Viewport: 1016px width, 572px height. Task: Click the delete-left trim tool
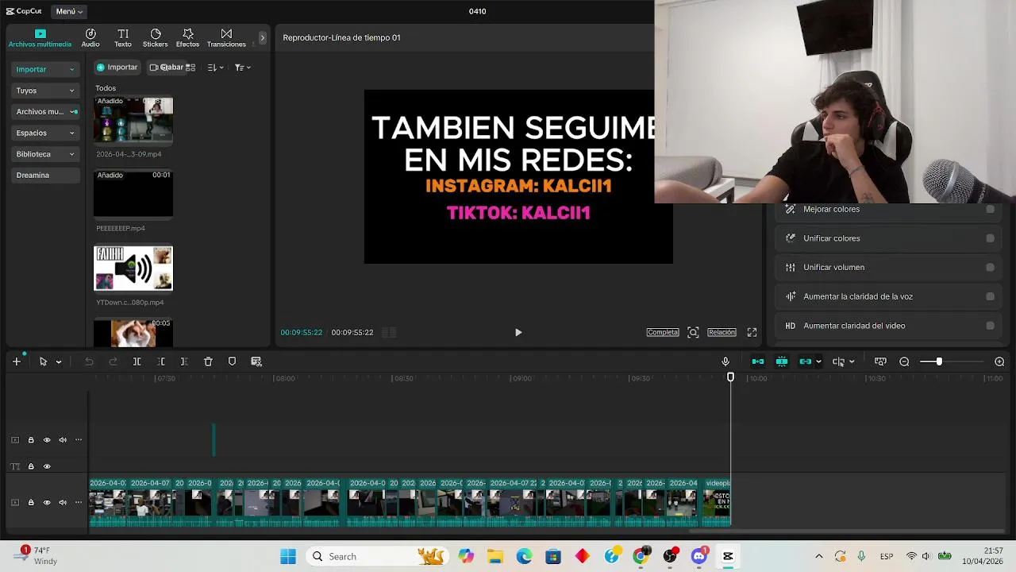[x=160, y=361]
